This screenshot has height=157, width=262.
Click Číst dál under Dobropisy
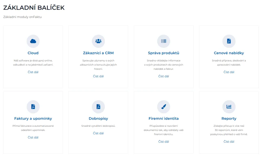98,133
